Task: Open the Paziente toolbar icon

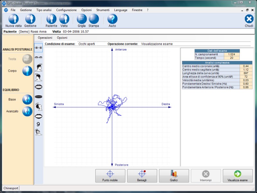Action: 51,19
